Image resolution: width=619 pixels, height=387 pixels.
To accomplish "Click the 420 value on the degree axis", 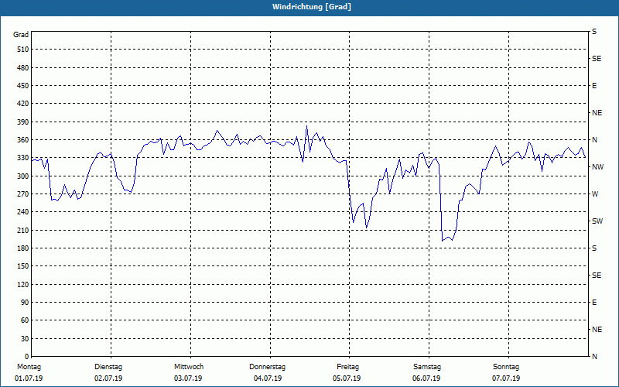I will [22, 104].
